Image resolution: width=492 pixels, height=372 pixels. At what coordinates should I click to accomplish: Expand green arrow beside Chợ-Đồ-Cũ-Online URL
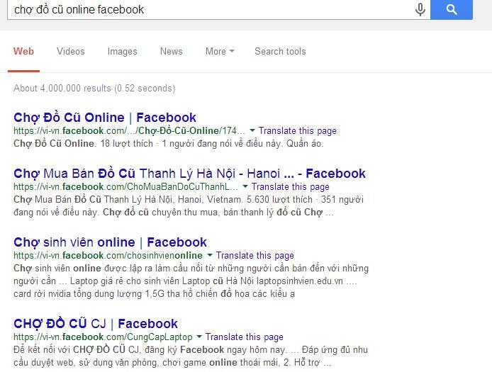tap(252, 130)
